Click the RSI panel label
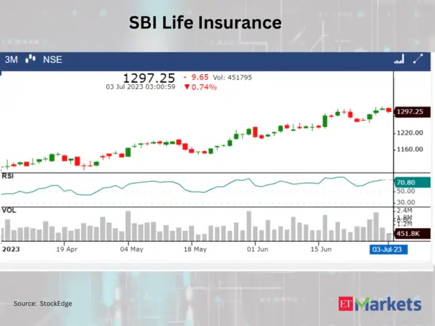Viewport: 435px width, 326px height. click(7, 176)
